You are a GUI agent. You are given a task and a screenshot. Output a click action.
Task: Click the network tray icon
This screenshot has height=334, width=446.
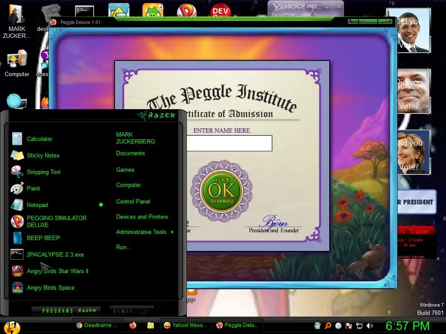(359, 326)
